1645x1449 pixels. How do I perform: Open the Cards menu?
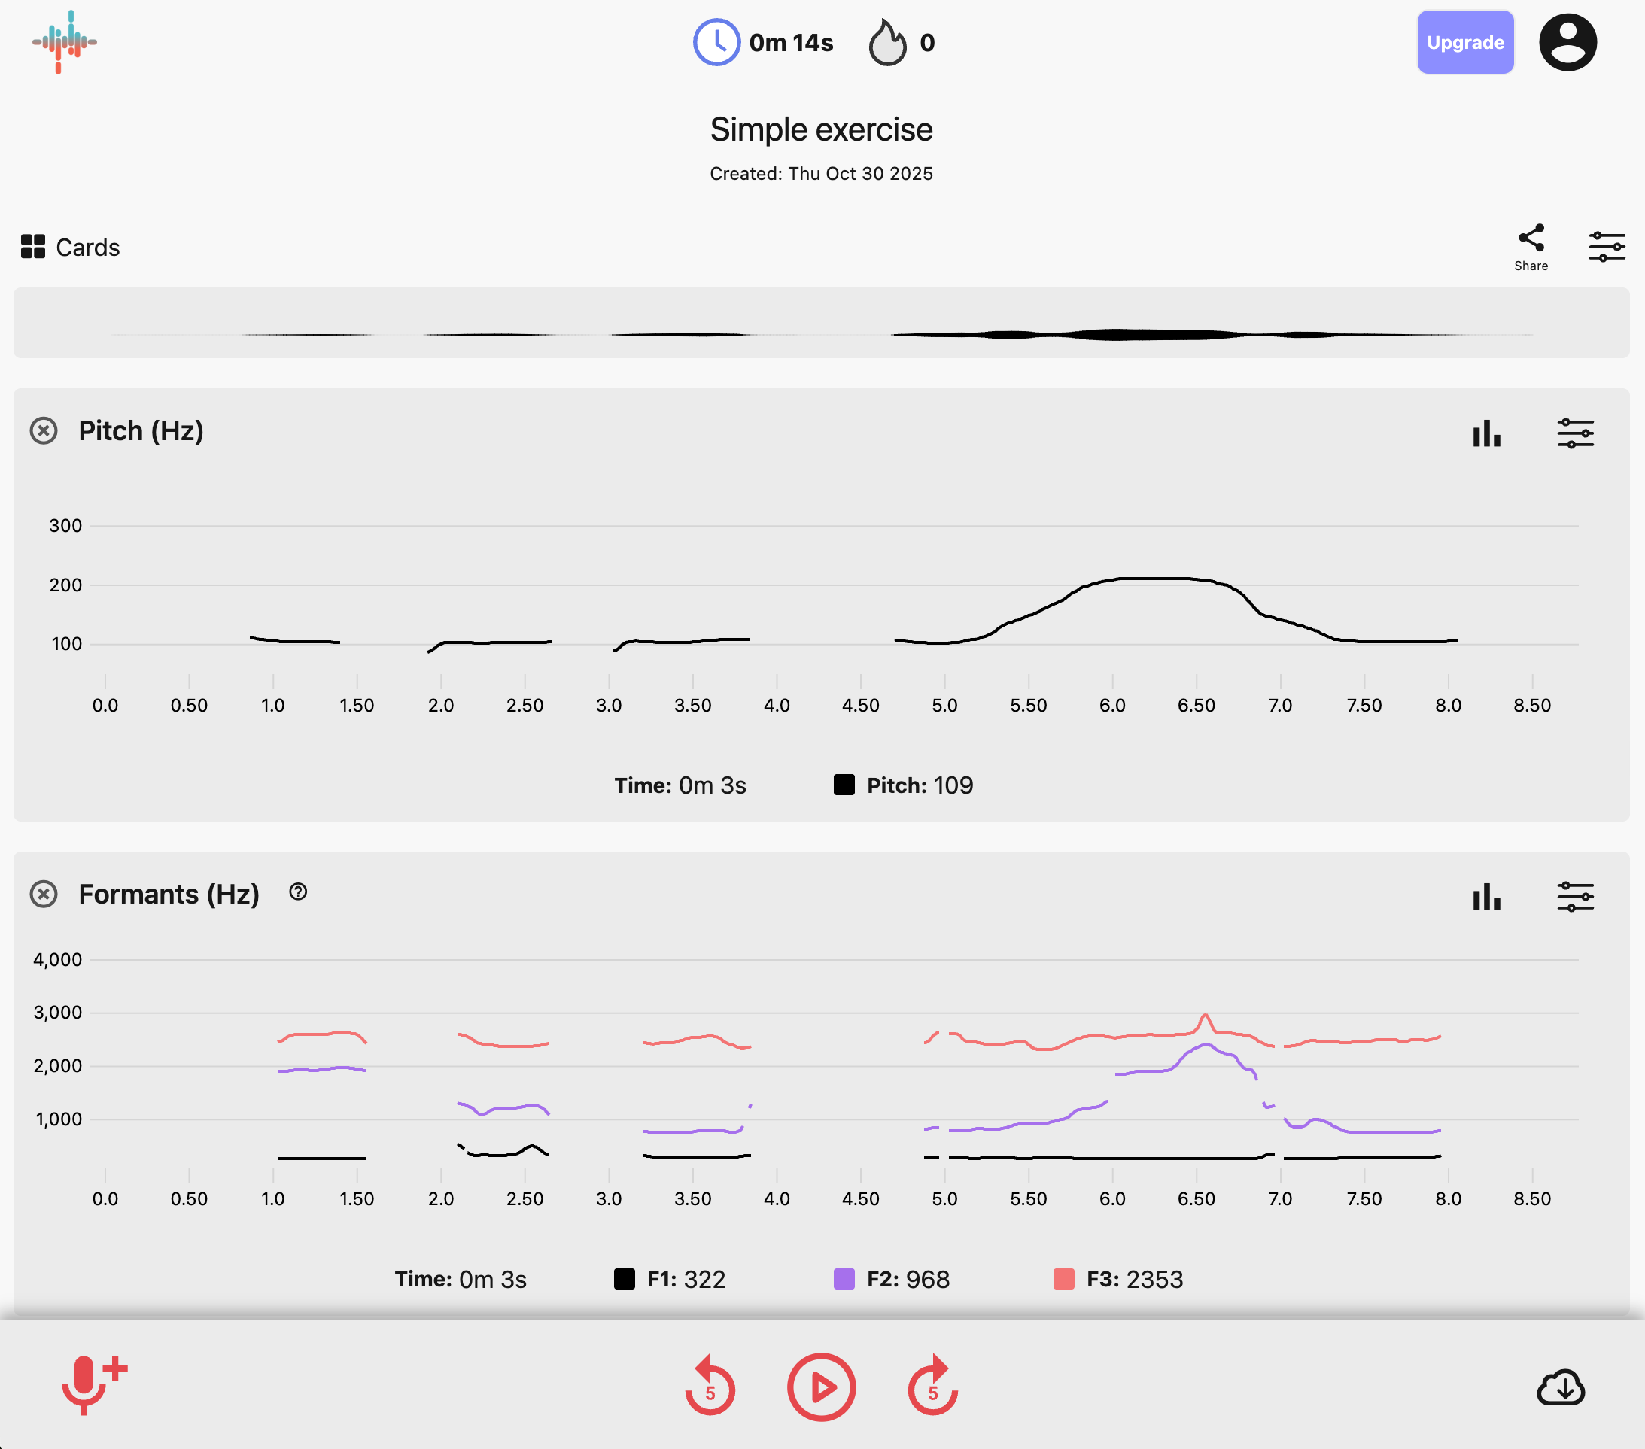pyautogui.click(x=71, y=247)
